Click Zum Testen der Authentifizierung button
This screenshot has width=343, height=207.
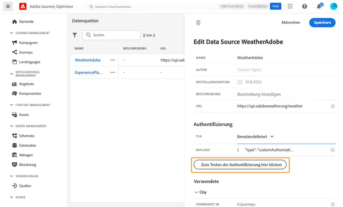point(241,165)
